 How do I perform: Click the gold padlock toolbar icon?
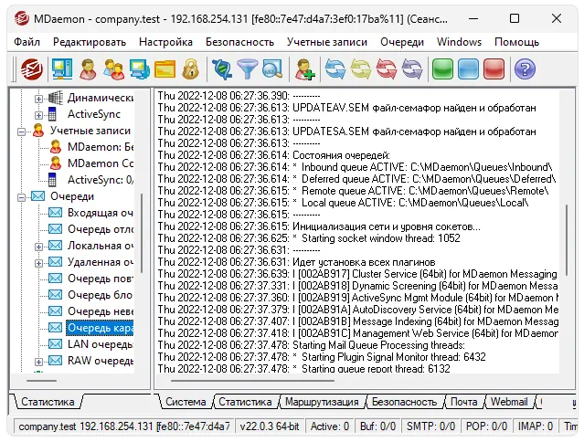190,68
